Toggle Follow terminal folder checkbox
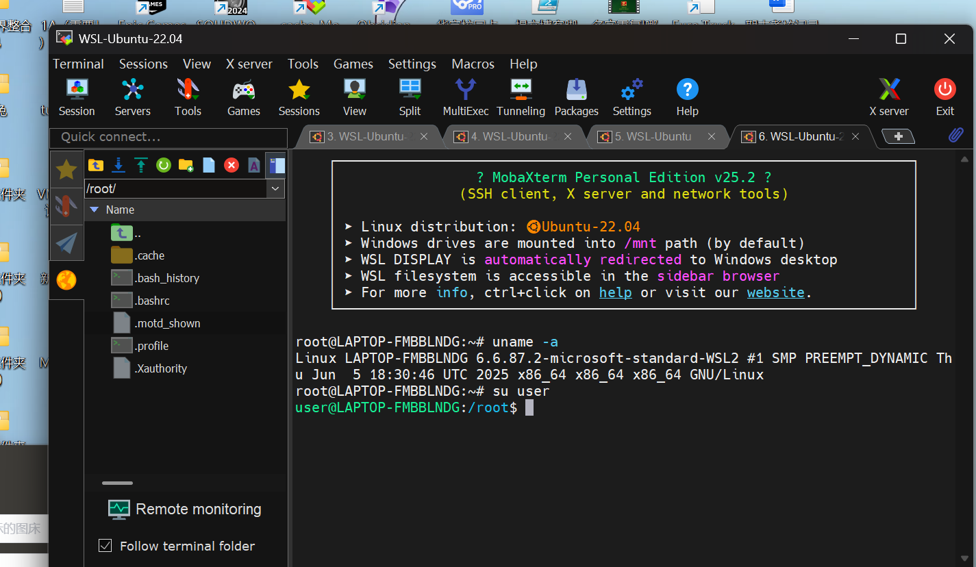 click(x=105, y=546)
